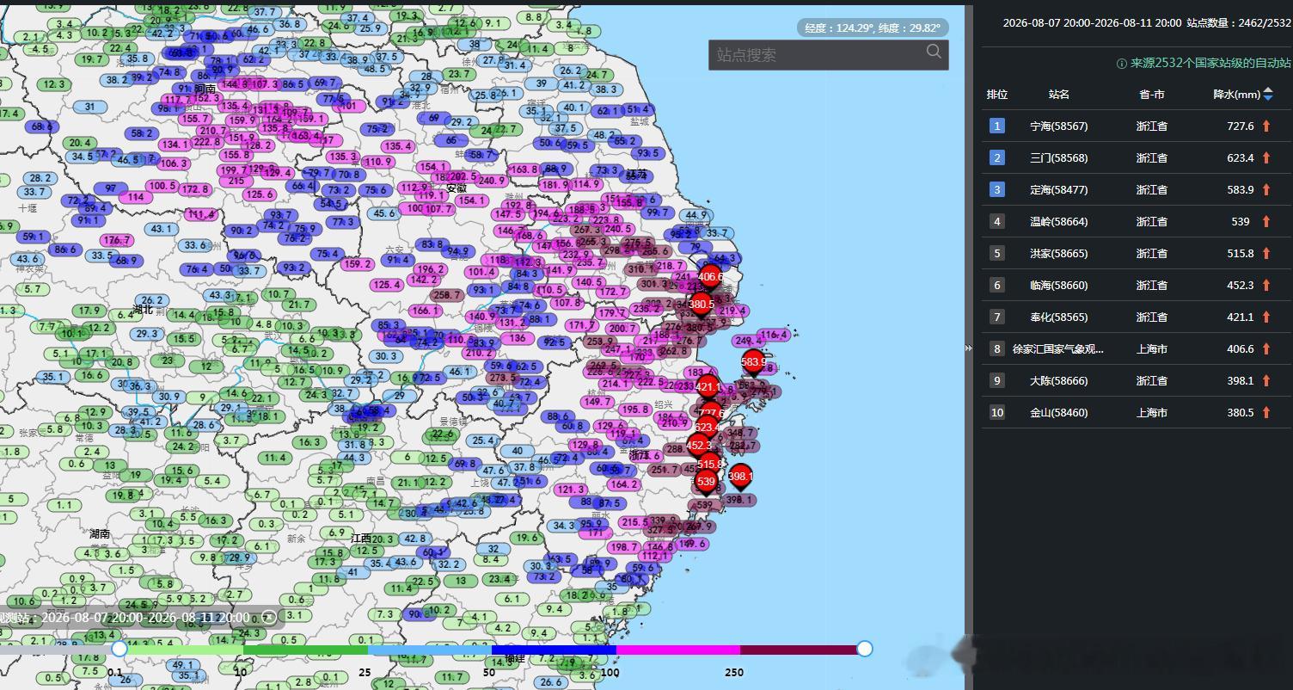Click the light blue 25–50 legend color band
The height and width of the screenshot is (690, 1293).
pos(430,650)
